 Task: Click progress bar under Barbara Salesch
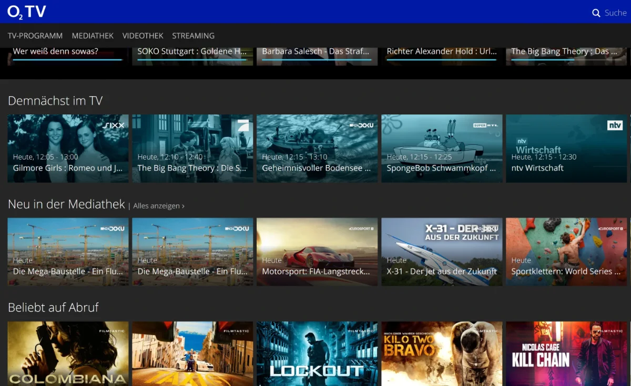(317, 59)
